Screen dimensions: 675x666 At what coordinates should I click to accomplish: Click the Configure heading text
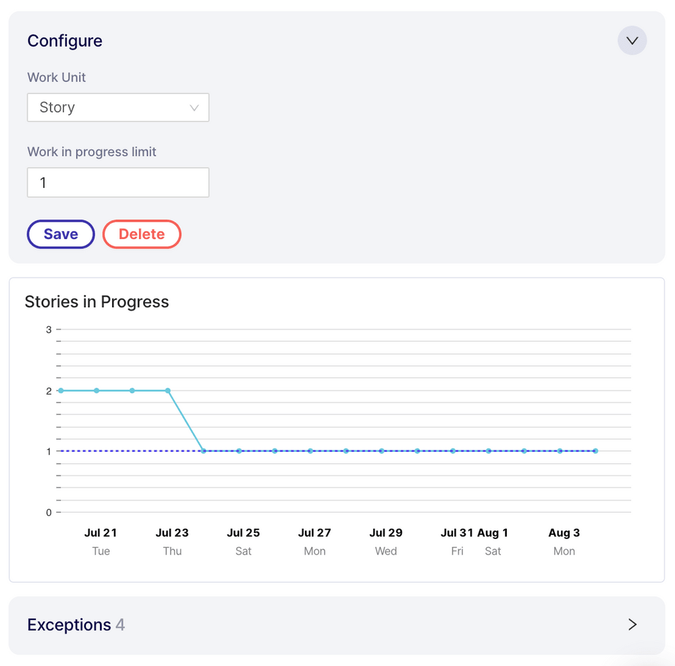65,41
